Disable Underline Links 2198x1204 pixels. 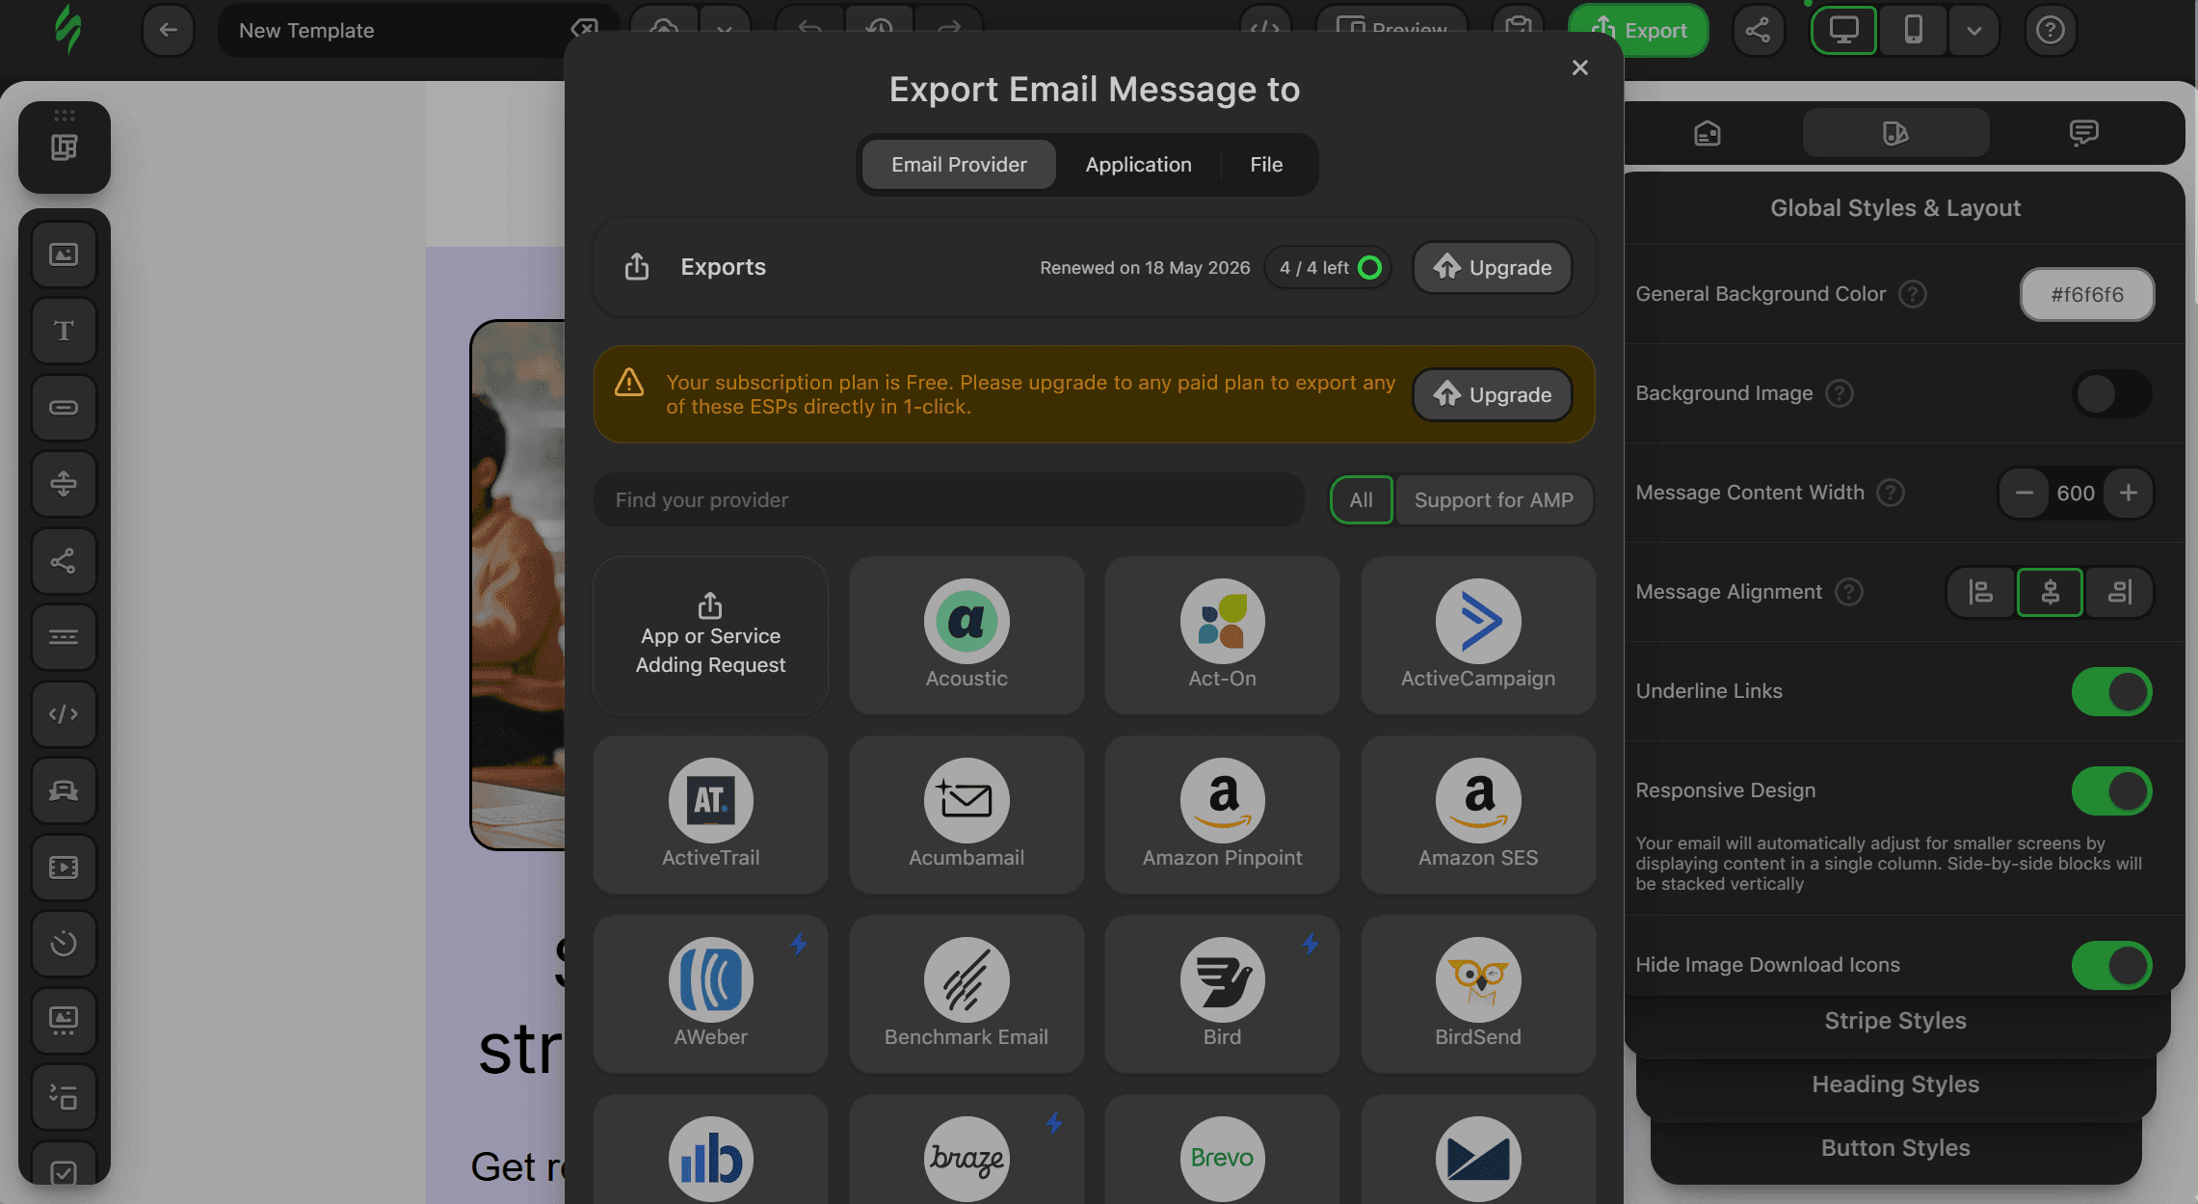coord(2112,691)
